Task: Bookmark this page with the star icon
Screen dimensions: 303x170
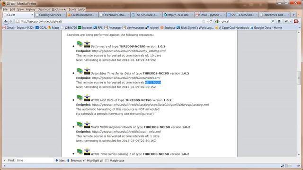Action: click(x=204, y=21)
